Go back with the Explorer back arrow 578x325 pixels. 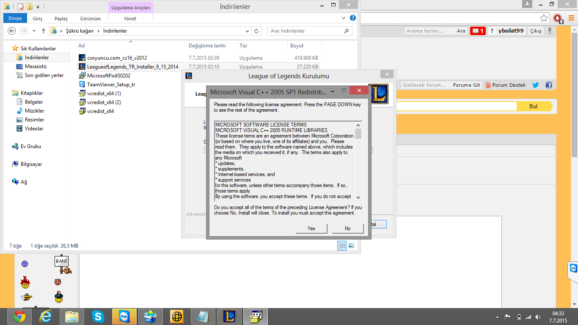[12, 31]
